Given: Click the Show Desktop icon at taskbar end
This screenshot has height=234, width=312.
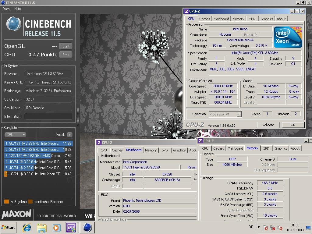Looking at the screenshot, I should tap(309, 228).
